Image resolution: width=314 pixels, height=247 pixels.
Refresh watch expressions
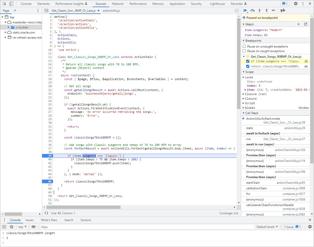(x=306, y=24)
